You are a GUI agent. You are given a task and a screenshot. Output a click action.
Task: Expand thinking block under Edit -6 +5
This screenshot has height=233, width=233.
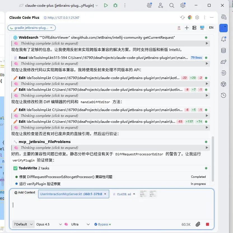coord(111,116)
